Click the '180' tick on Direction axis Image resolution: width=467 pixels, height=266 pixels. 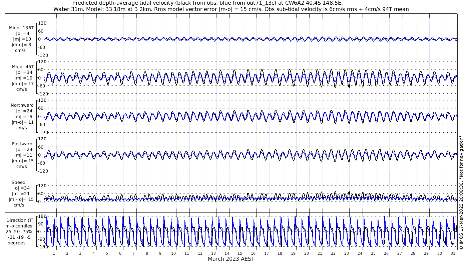42,216
